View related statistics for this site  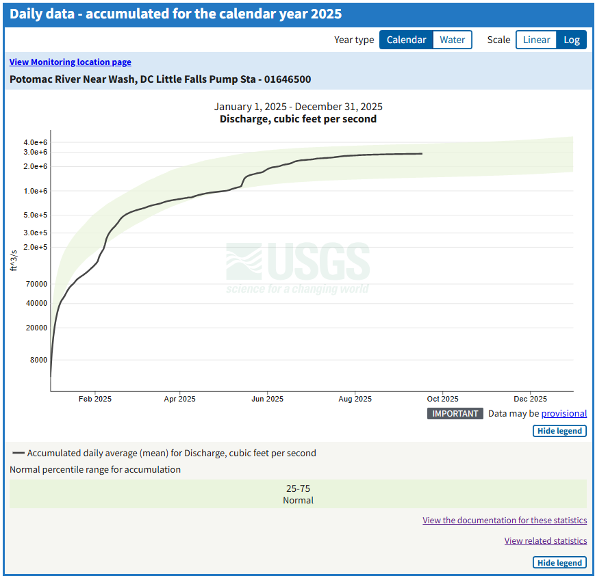click(x=546, y=540)
